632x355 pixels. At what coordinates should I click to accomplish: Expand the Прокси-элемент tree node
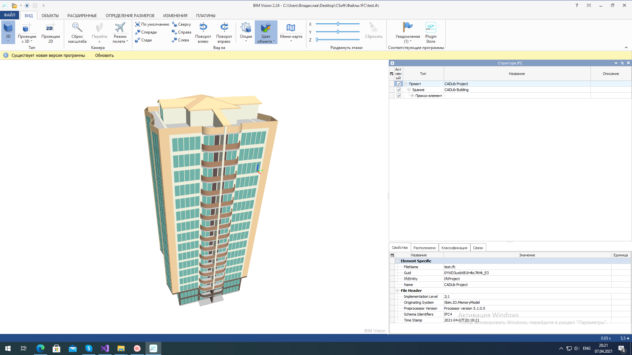(412, 95)
